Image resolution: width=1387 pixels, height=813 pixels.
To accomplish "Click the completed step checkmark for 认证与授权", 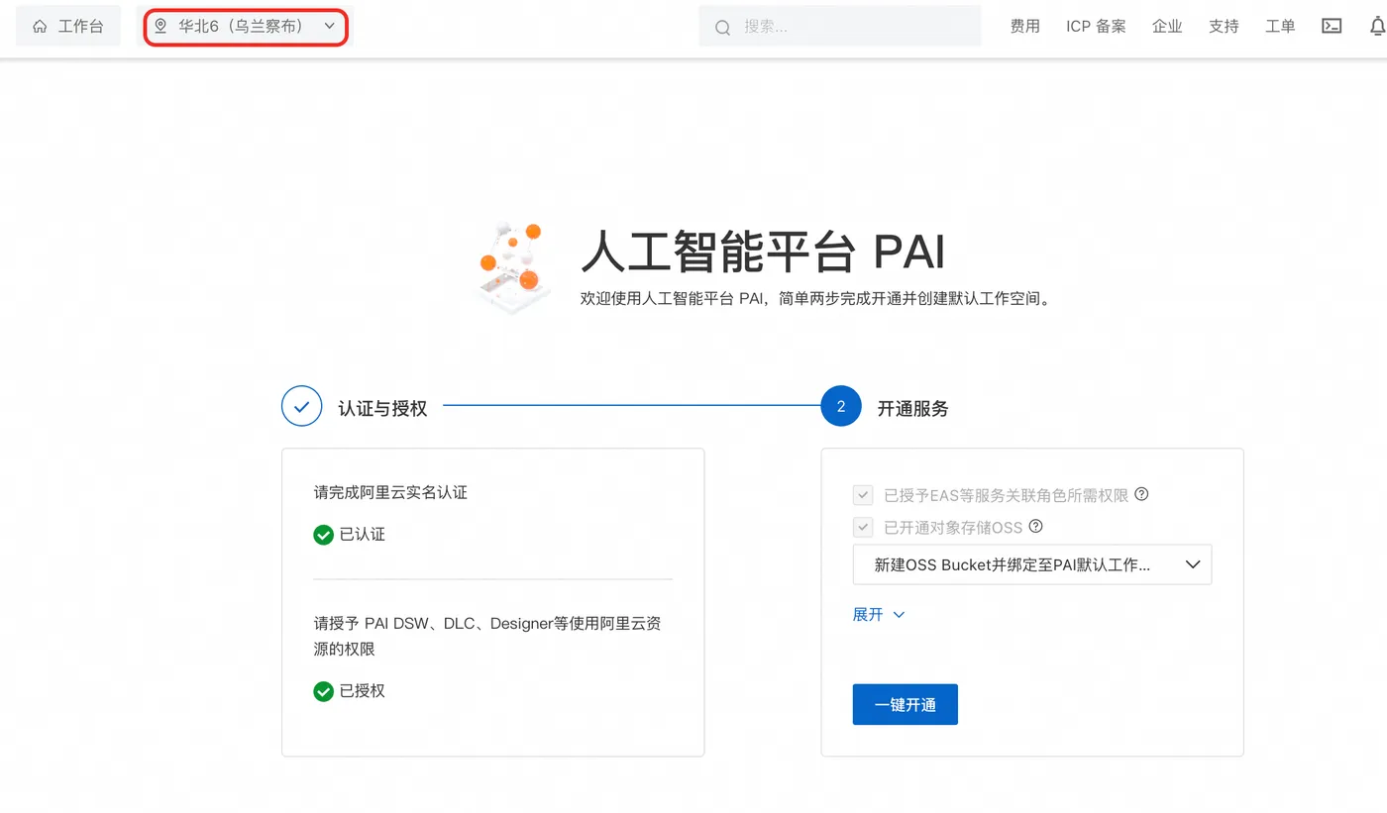I will click(x=302, y=406).
